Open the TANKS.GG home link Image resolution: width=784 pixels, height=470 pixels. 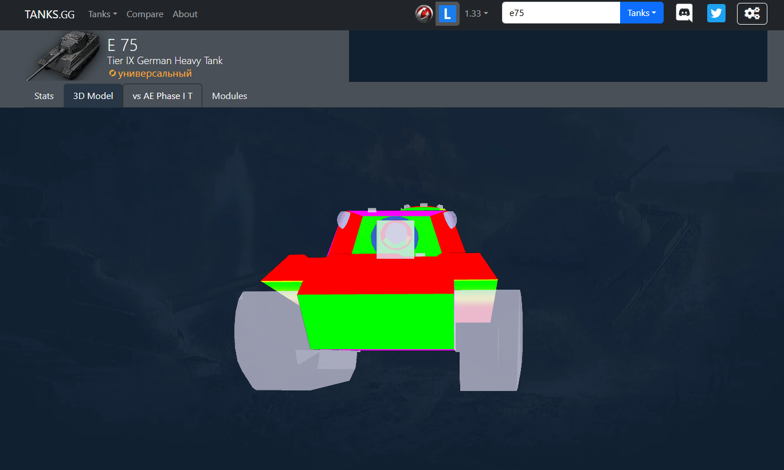click(49, 14)
